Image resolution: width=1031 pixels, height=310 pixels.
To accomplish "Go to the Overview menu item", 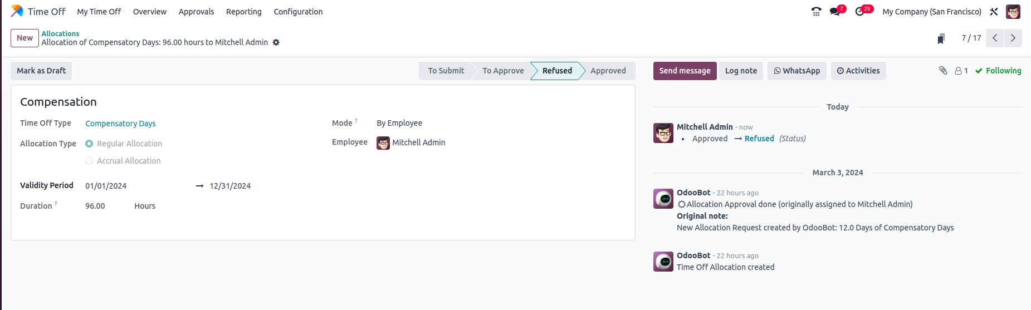I will click(x=149, y=12).
